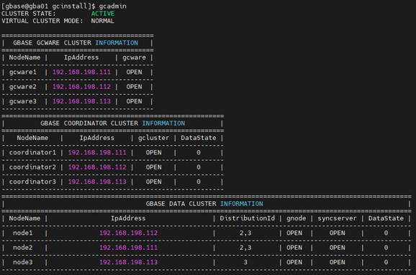Screen dimensions: 416x275
Task: Select the green ACTIVE cluster state
Action: 103,14
